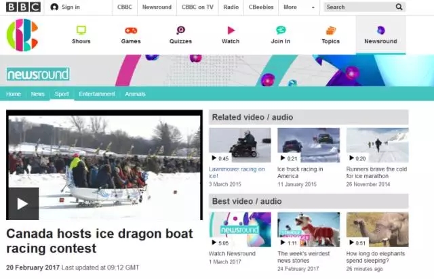The width and height of the screenshot is (434, 279).
Task: Open the Join In icon
Action: (x=281, y=30)
